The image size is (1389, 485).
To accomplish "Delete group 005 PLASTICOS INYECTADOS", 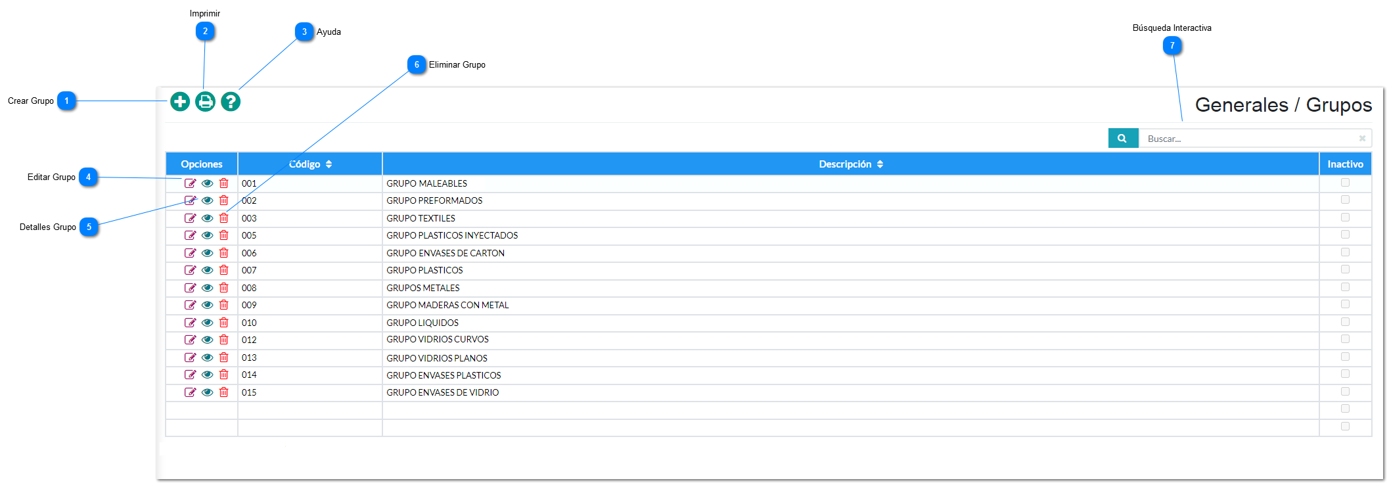I will 223,235.
